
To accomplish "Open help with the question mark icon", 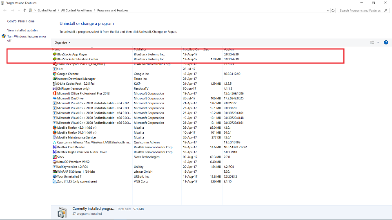I will 386,42.
